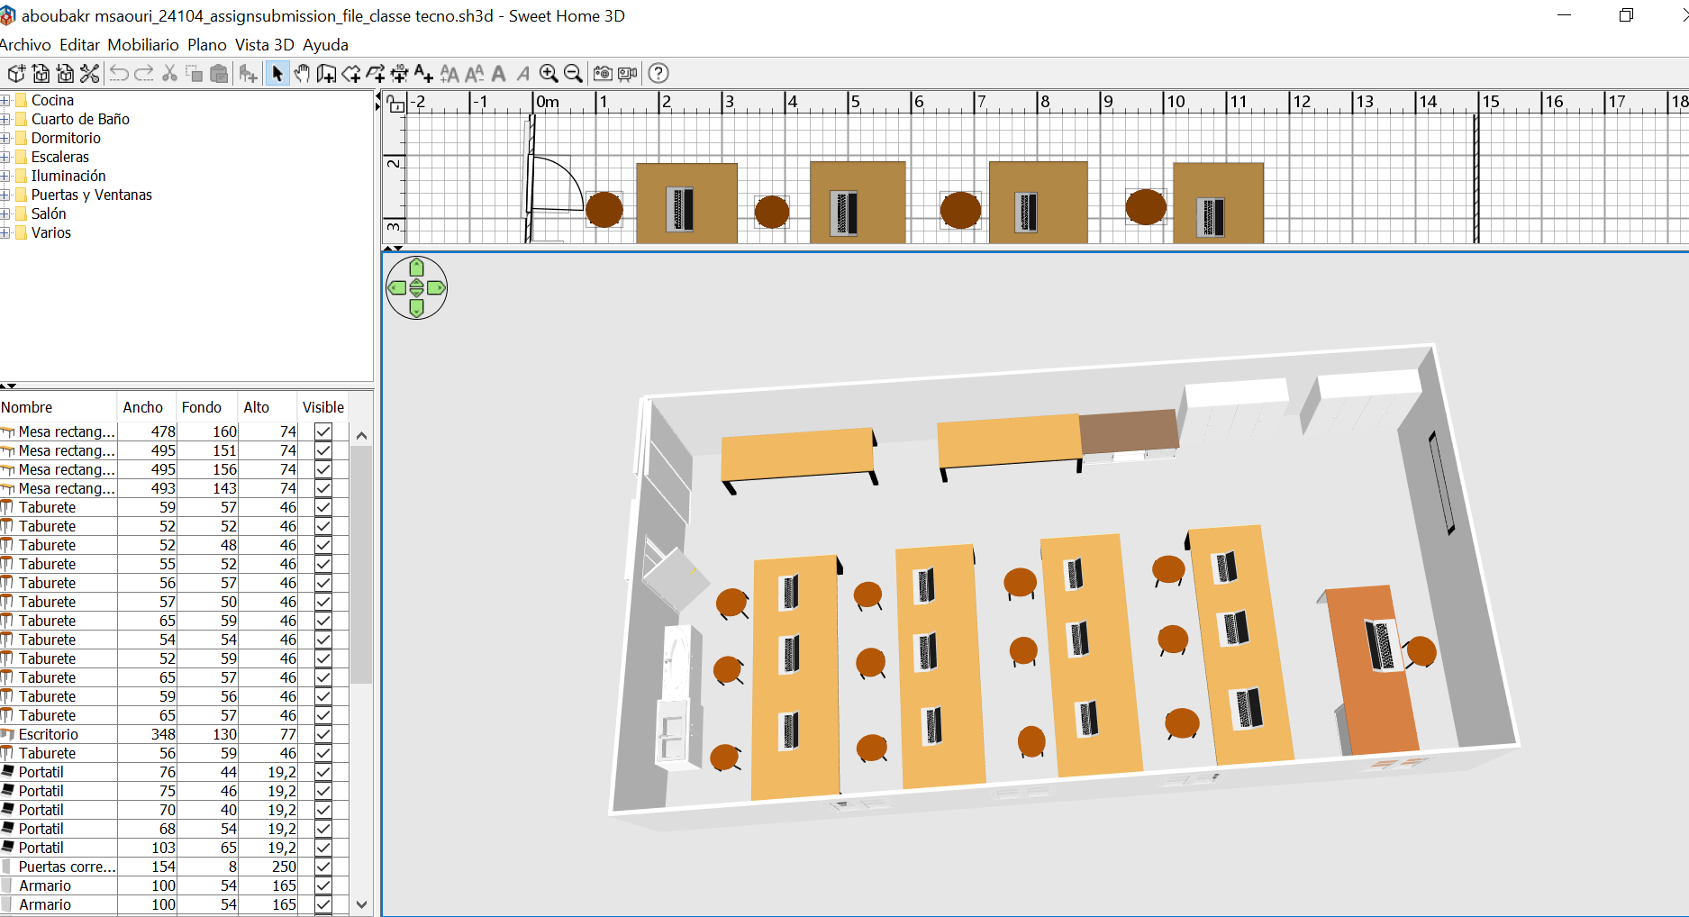The width and height of the screenshot is (1689, 917).
Task: Zoom in on the plan
Action: [x=549, y=74]
